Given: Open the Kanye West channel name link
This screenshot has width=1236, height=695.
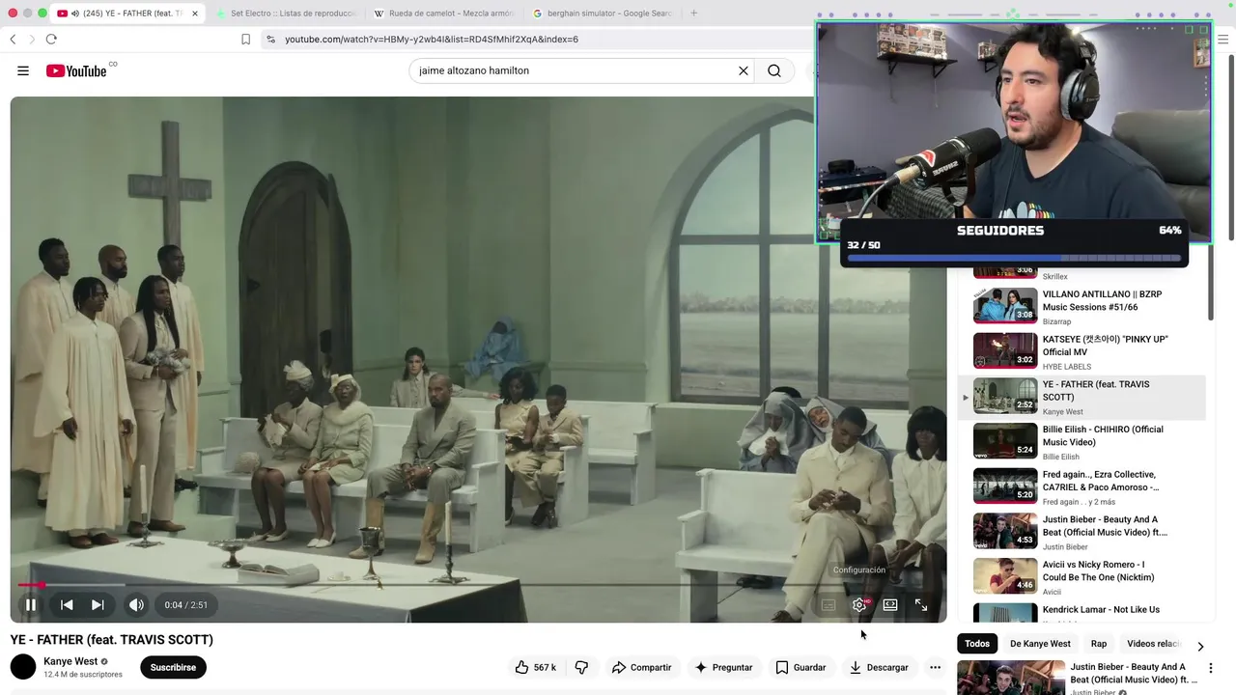Looking at the screenshot, I should pyautogui.click(x=70, y=661).
